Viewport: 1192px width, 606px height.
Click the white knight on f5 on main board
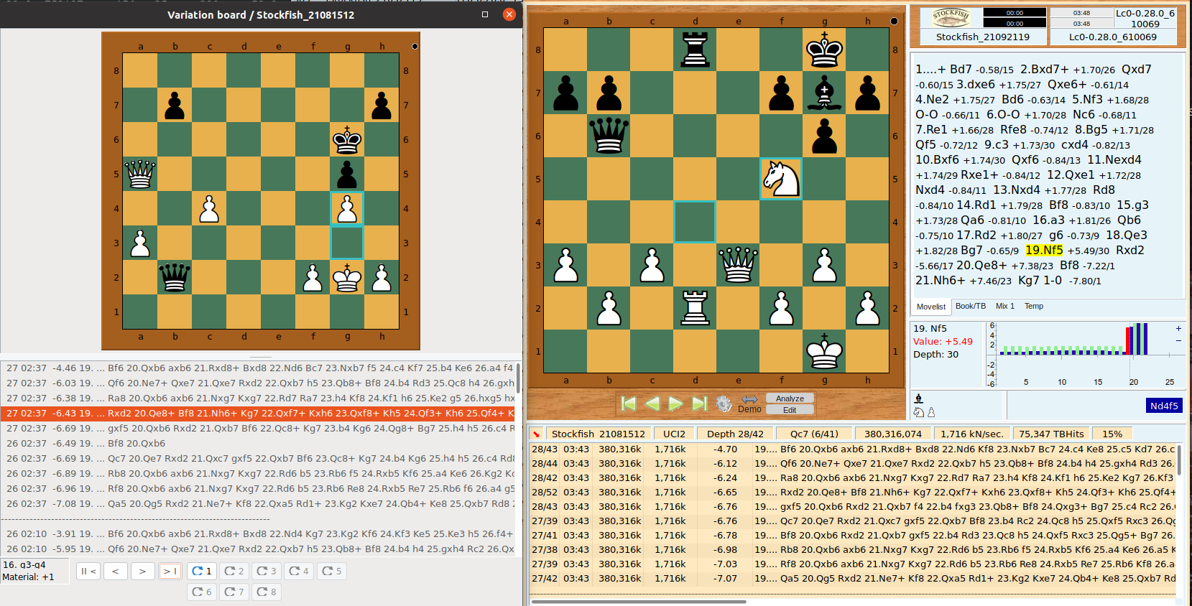(781, 179)
